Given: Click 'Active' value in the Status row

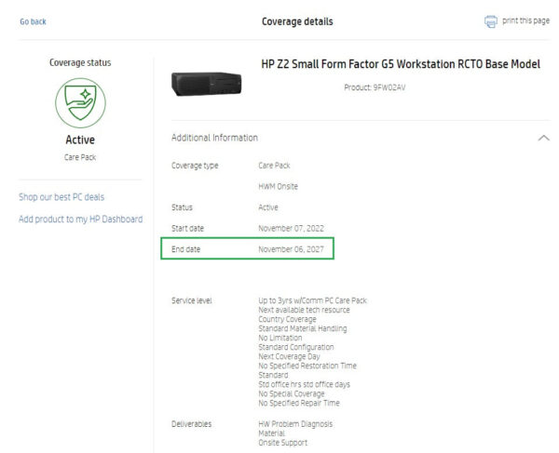Looking at the screenshot, I should tap(268, 207).
